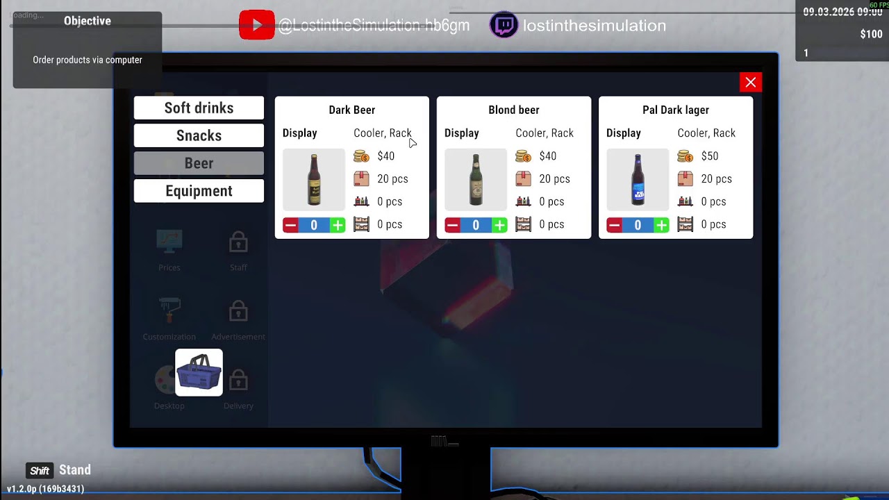Open the Soft drinks category
This screenshot has height=500, width=889.
pos(199,108)
